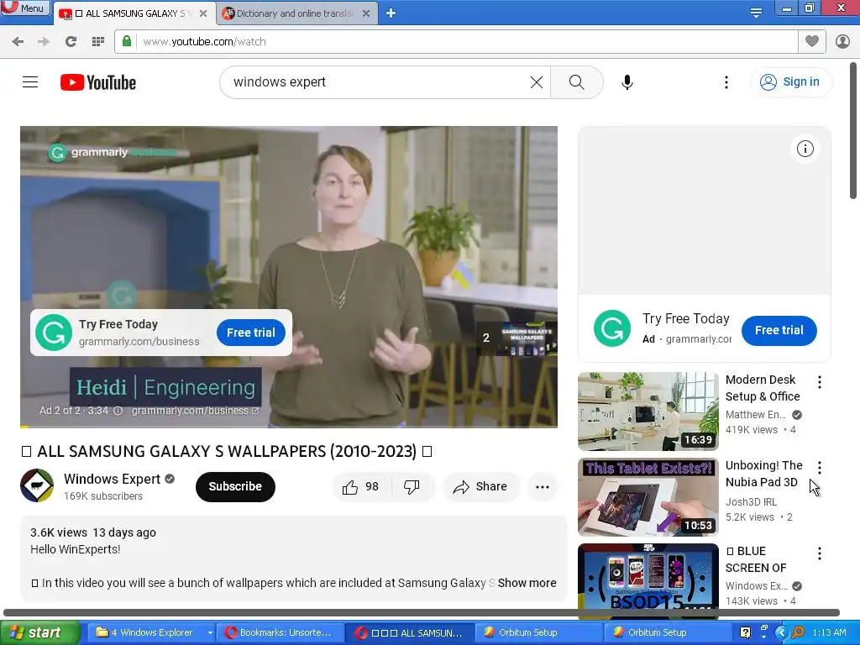The image size is (860, 645).
Task: Click the horizontal page scrollbar
Action: pyautogui.click(x=422, y=612)
